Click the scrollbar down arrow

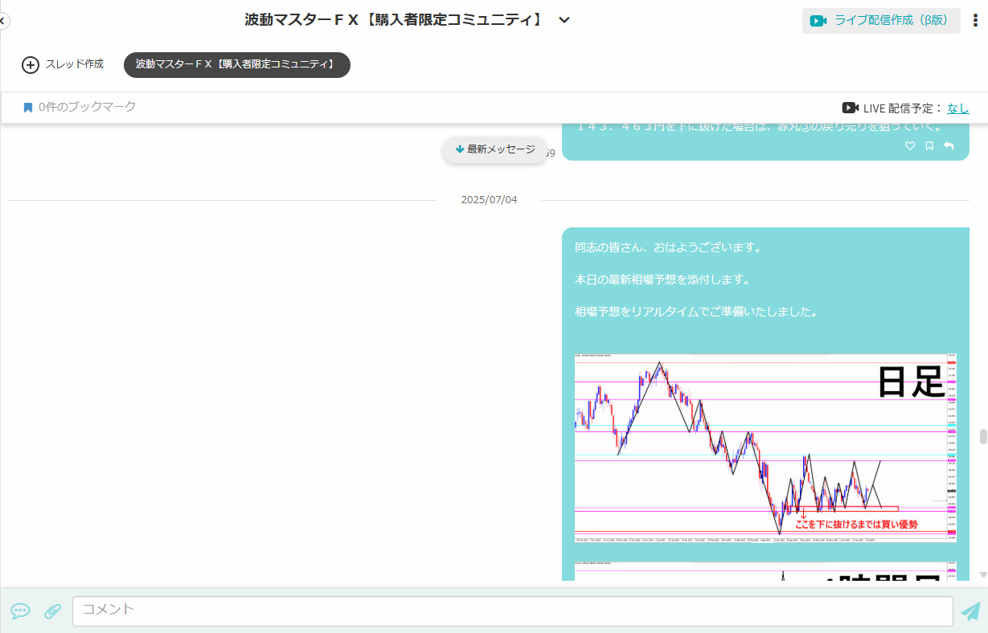[x=982, y=575]
